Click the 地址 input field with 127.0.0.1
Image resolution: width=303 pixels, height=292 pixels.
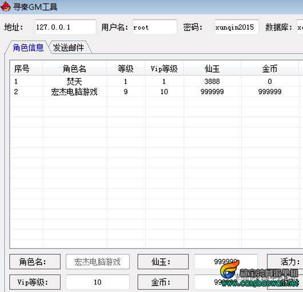pos(66,27)
